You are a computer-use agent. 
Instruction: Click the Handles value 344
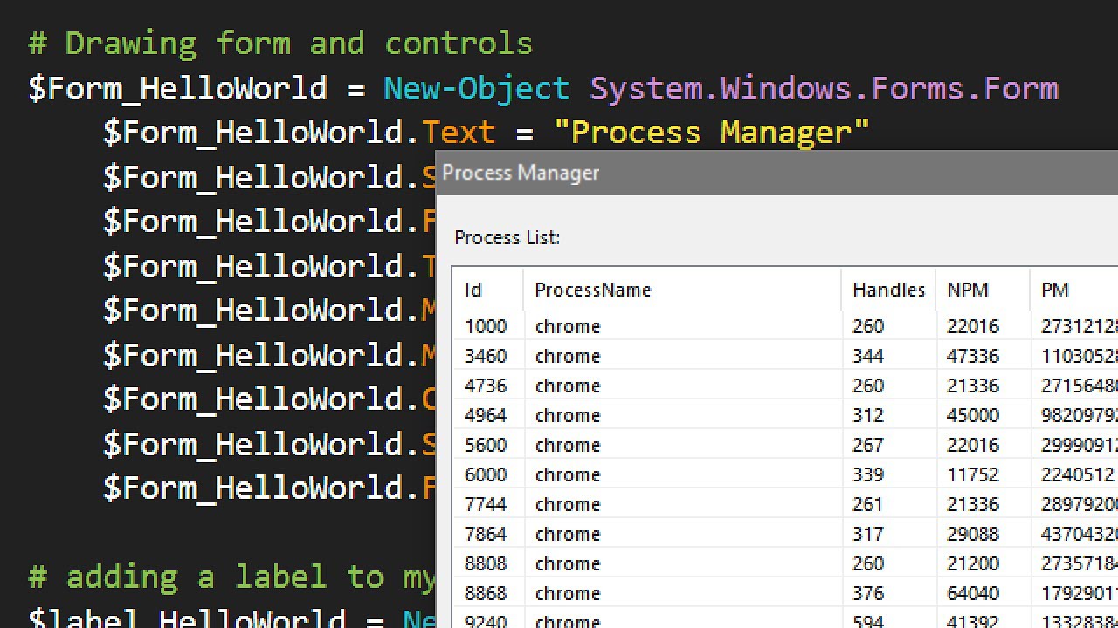pos(868,356)
